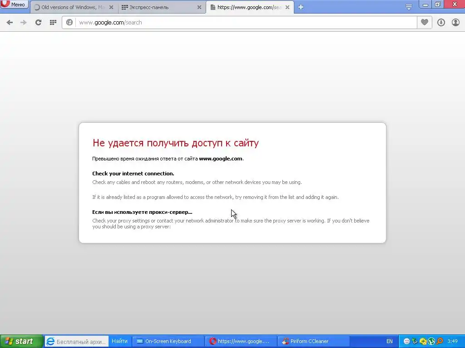Add page to bookmarks with heart icon
Viewport: 465px width, 348px height.
click(x=425, y=23)
